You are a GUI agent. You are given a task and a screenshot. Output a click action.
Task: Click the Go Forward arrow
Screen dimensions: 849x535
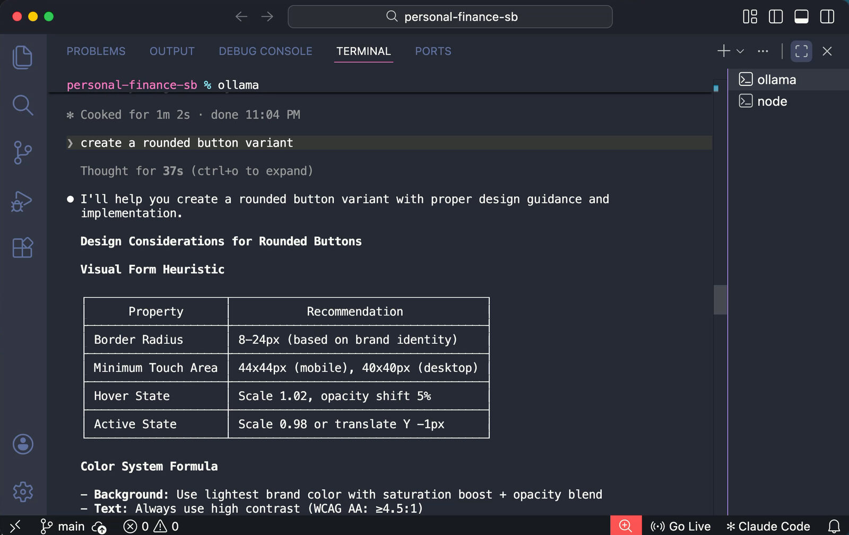tap(267, 16)
